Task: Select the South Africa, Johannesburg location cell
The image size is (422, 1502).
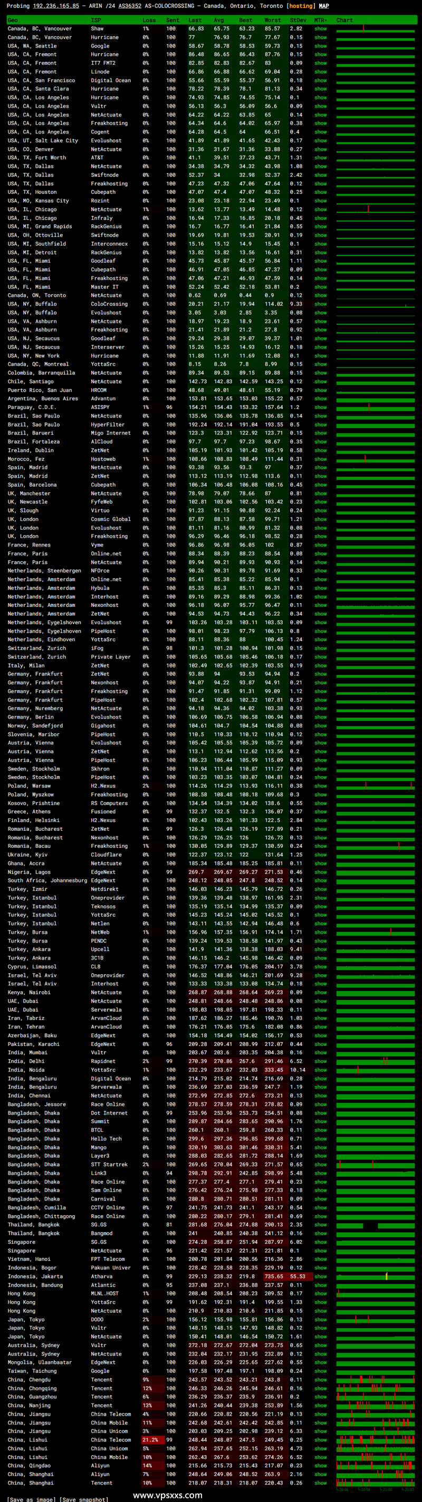Action: click(47, 880)
